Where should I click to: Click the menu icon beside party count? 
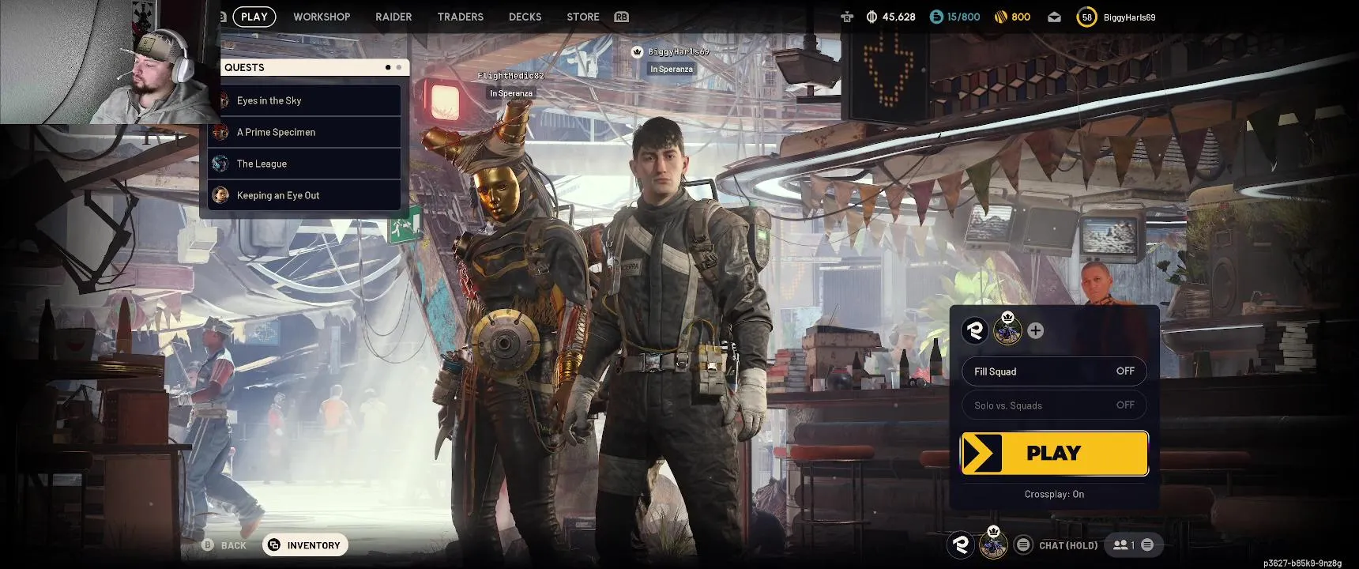tap(1147, 545)
